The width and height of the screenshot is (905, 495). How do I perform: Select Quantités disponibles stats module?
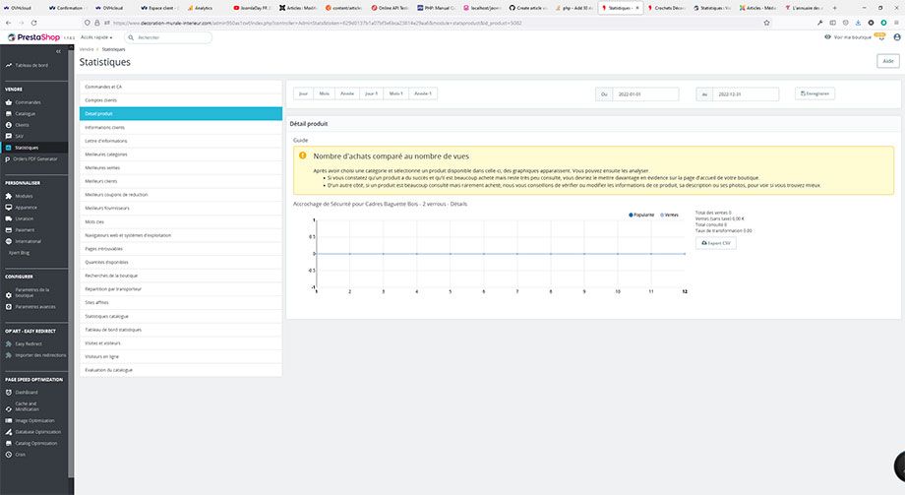(181, 262)
